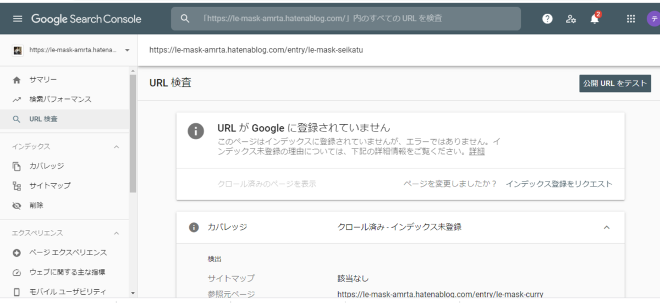
Task: Open the account profile avatar
Action: point(653,19)
